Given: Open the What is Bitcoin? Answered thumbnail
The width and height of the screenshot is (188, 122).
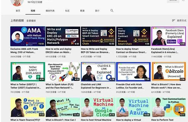Looking at the screenshot, I should point(169,71).
